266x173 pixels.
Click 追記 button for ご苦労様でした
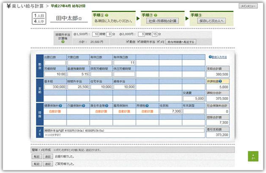[x=48, y=164]
